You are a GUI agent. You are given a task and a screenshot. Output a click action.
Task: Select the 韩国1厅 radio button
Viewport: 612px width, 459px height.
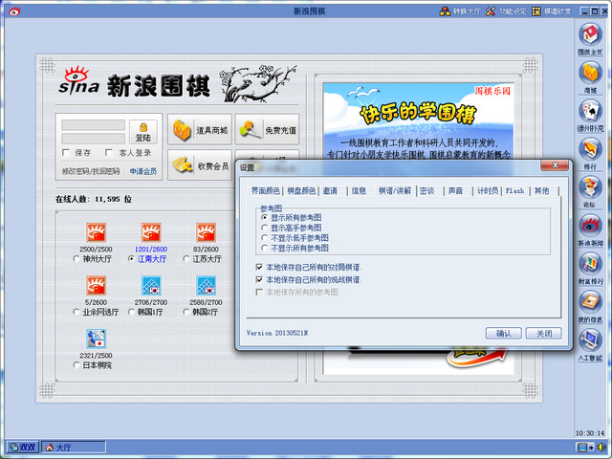tap(131, 312)
